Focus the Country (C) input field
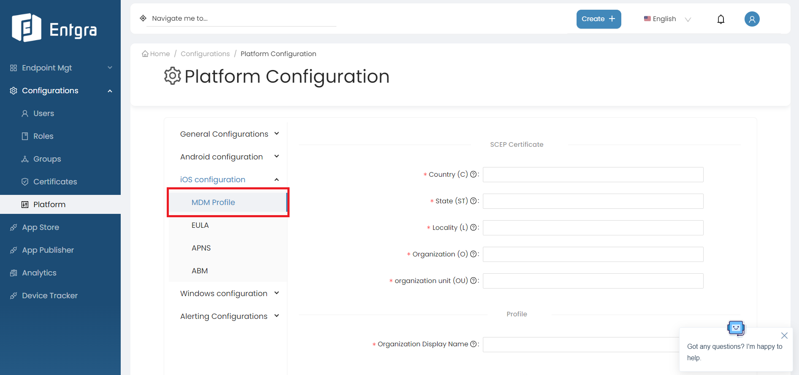 click(x=593, y=175)
